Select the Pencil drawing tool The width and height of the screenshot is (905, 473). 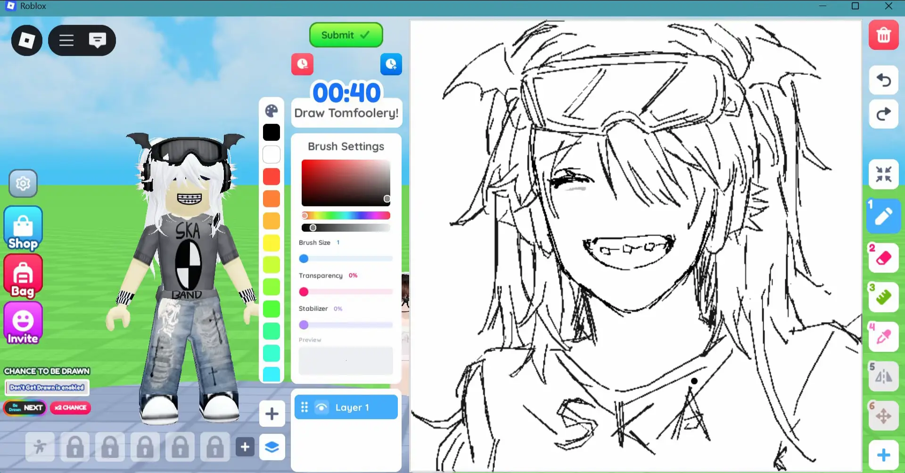[884, 216]
